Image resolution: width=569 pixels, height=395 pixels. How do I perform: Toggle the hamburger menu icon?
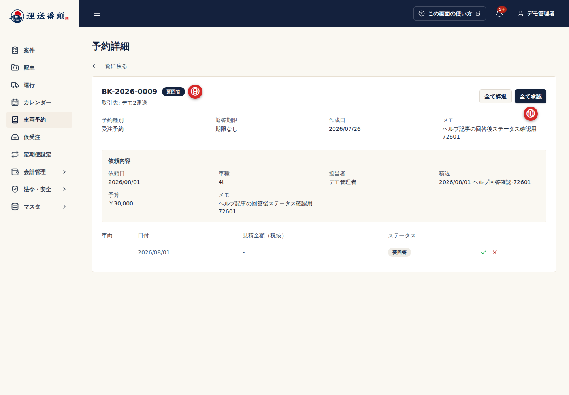97,13
